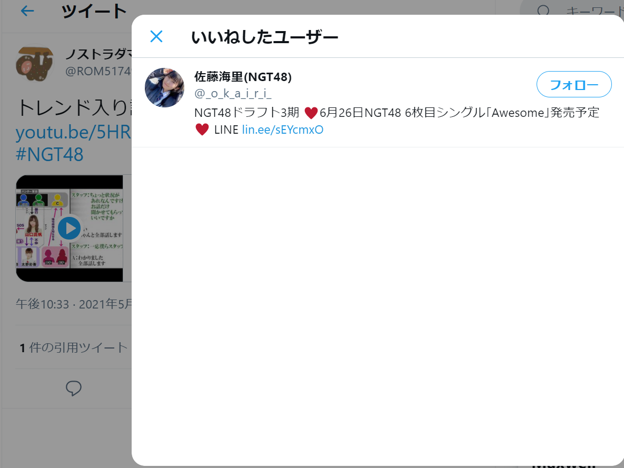Click the search magnifier icon
624x468 pixels.
coord(543,11)
